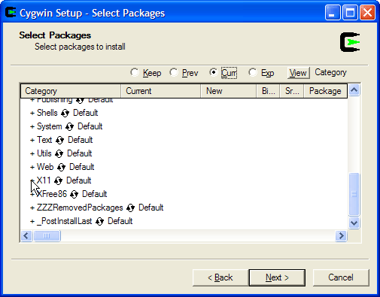This screenshot has height=297, width=380.
Task: Select the Prev radio button
Action: coord(174,73)
